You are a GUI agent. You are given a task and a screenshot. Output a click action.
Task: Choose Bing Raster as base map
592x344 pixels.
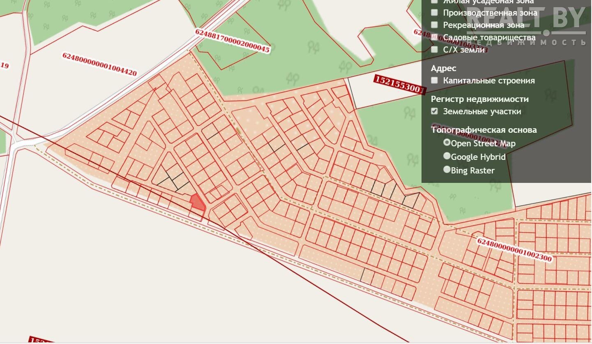447,170
